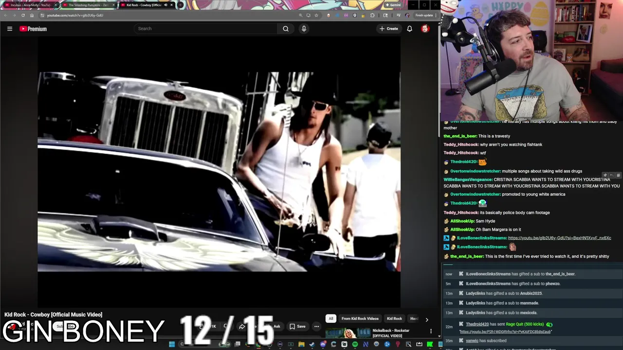The width and height of the screenshot is (623, 350).
Task: Click the Ask button under video
Action: [x=275, y=326]
